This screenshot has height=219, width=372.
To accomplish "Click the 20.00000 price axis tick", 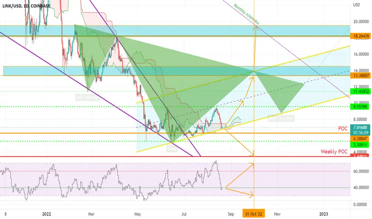I will [x=361, y=22].
